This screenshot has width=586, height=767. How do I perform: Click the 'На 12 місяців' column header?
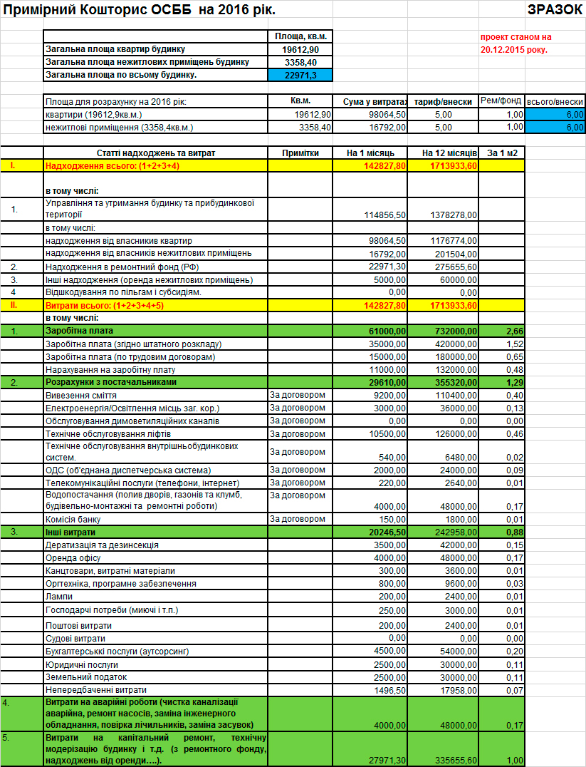[x=443, y=153]
